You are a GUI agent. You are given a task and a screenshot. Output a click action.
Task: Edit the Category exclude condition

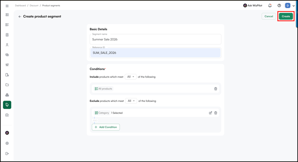click(210, 113)
